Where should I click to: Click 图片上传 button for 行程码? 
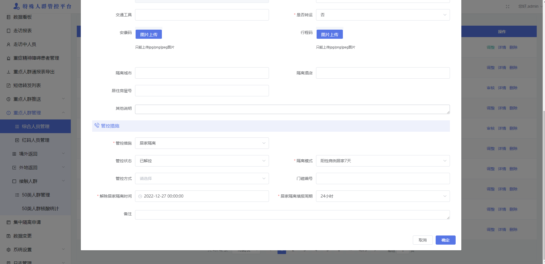tap(330, 34)
